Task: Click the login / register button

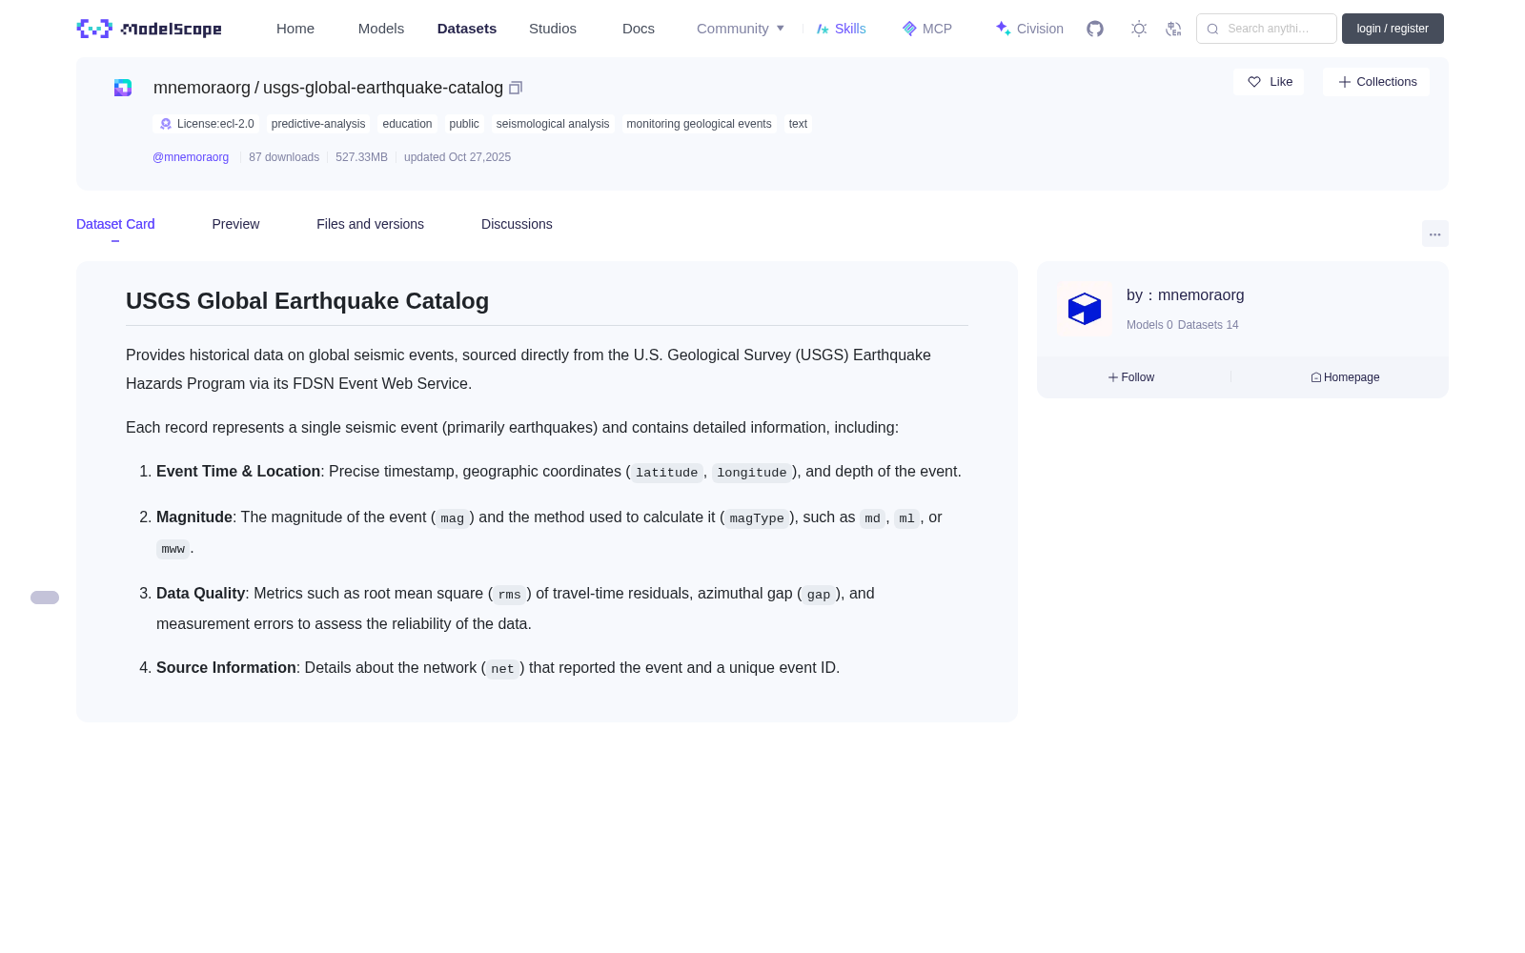Action: (1393, 29)
